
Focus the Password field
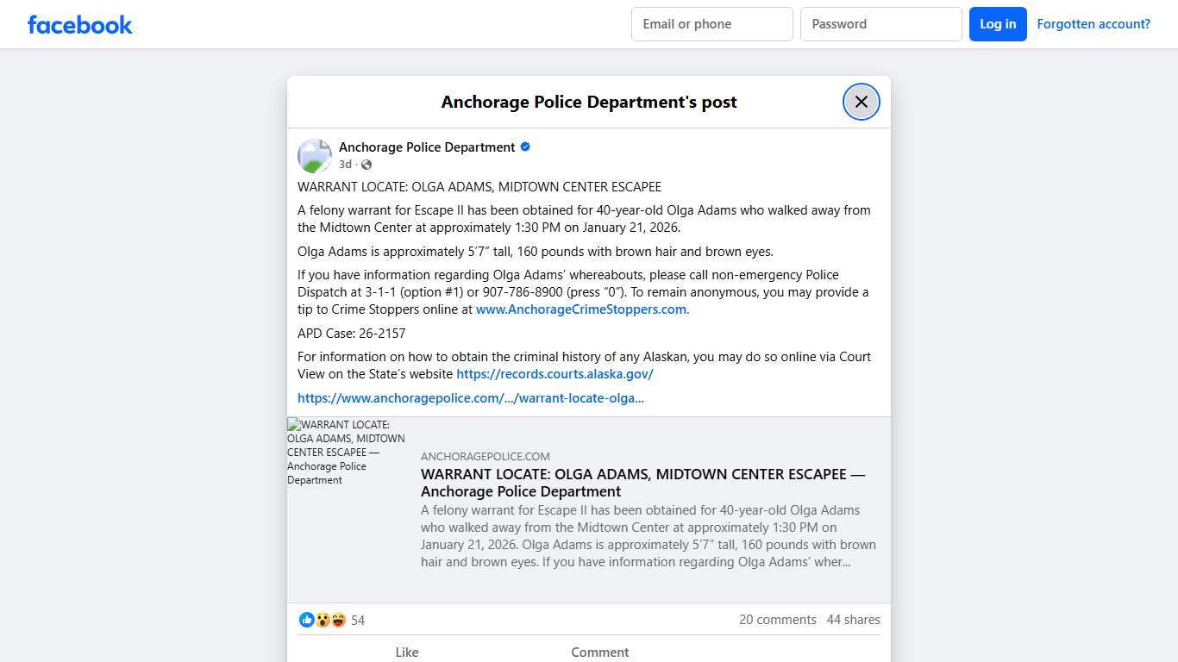coord(880,24)
